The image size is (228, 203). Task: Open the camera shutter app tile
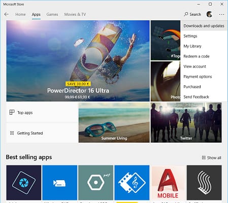pos(24,183)
